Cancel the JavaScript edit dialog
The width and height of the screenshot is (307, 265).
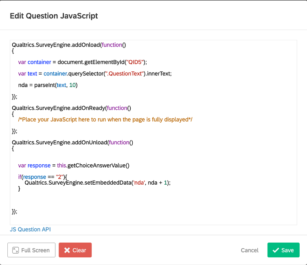click(x=250, y=250)
